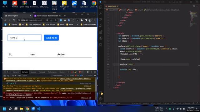200x112 pixels.
Task: Open DevTools more options kebab menu
Action: pos(91,72)
